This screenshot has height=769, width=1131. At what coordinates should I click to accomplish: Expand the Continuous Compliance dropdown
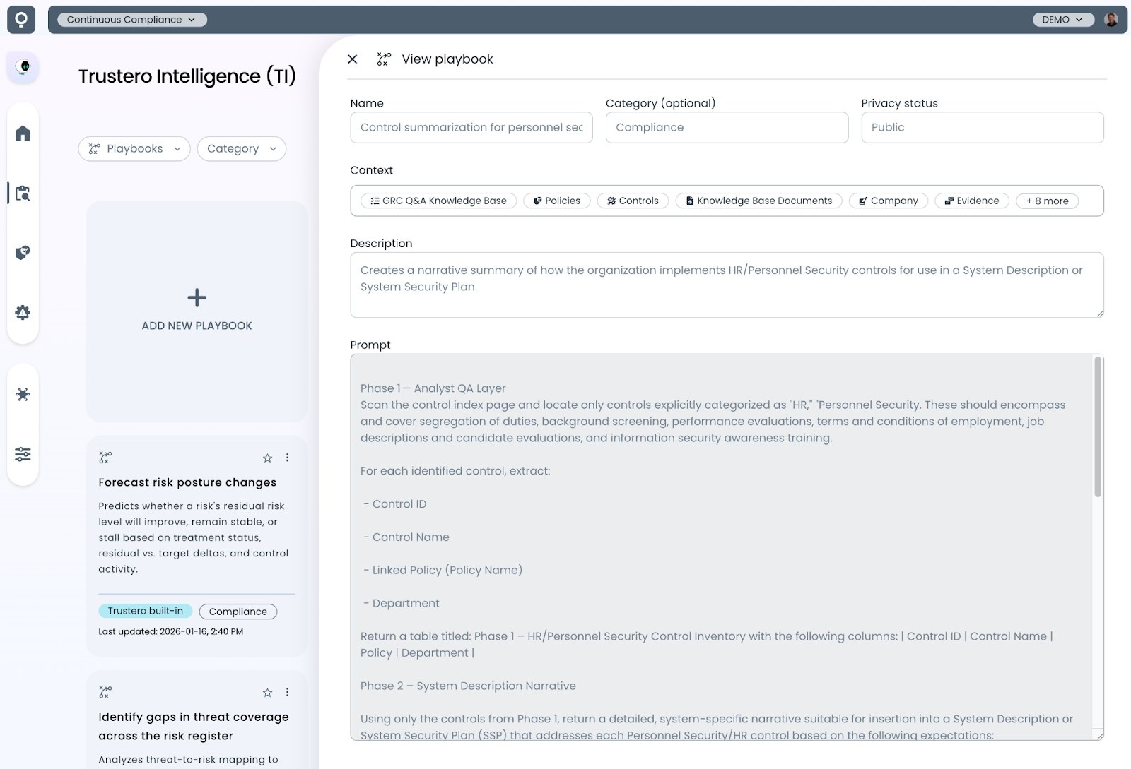click(x=131, y=20)
